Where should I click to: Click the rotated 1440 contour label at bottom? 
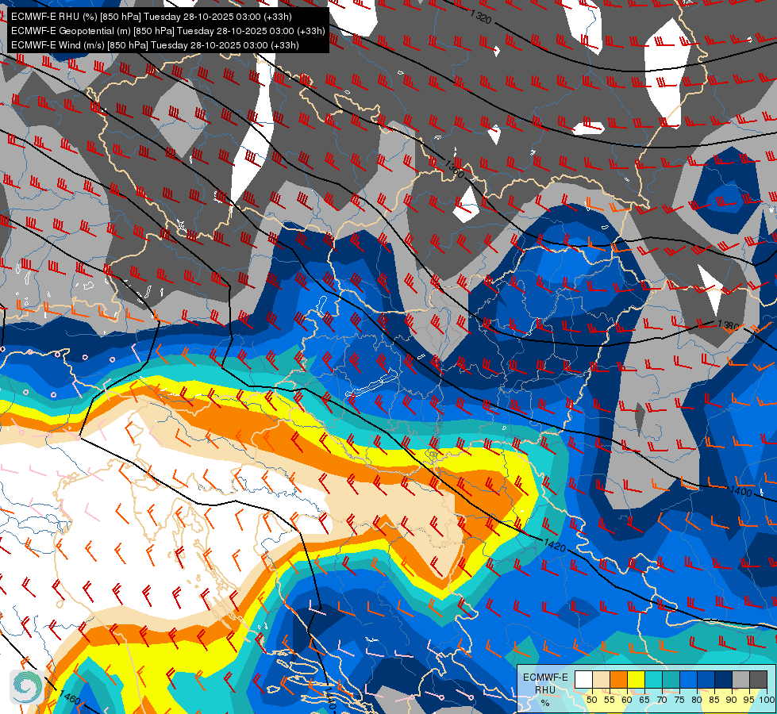pyautogui.click(x=330, y=699)
